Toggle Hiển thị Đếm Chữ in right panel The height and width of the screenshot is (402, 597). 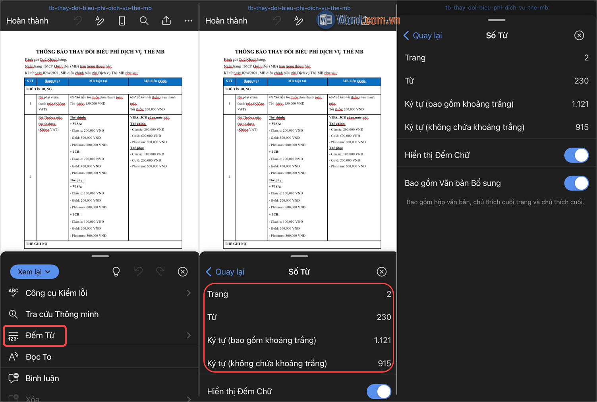coord(576,155)
